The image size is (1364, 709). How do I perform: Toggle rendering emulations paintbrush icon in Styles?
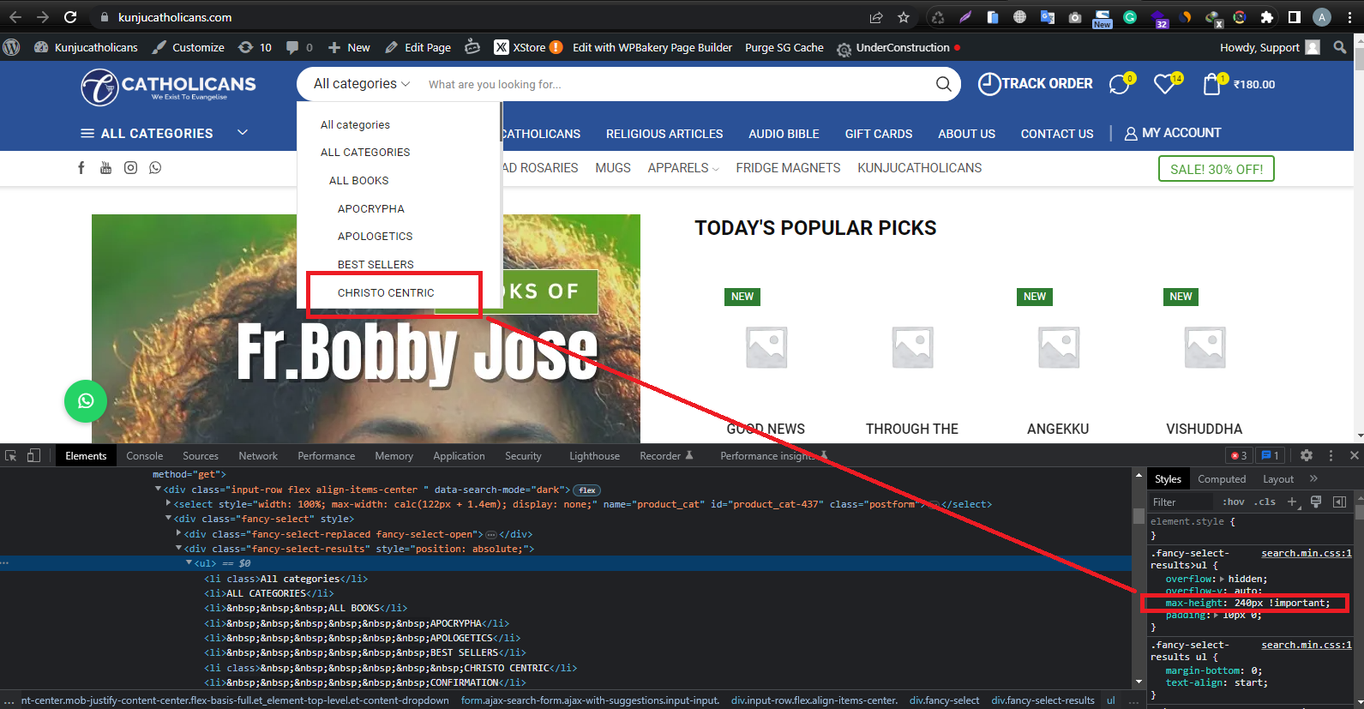point(1316,502)
